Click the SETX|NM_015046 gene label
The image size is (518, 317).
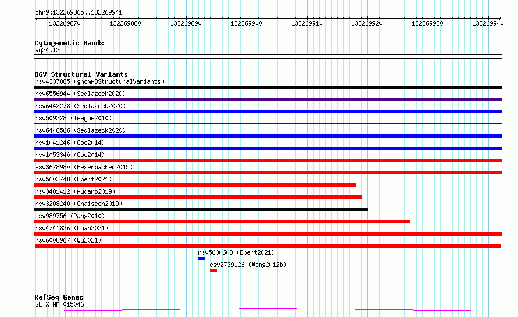pos(59,304)
